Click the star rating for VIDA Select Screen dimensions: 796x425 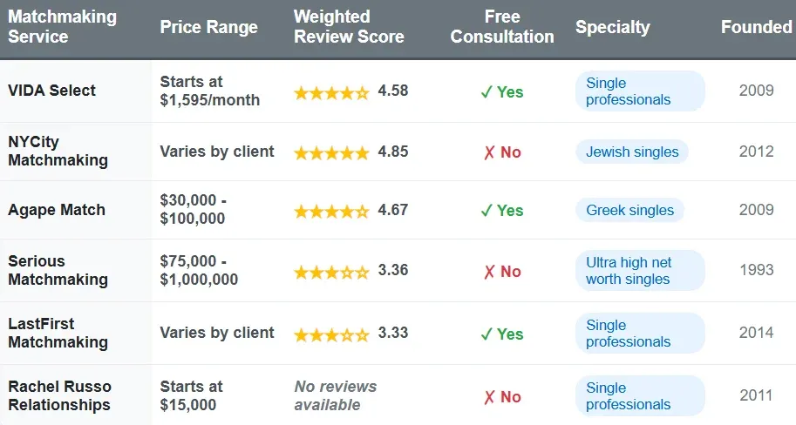[x=331, y=91]
